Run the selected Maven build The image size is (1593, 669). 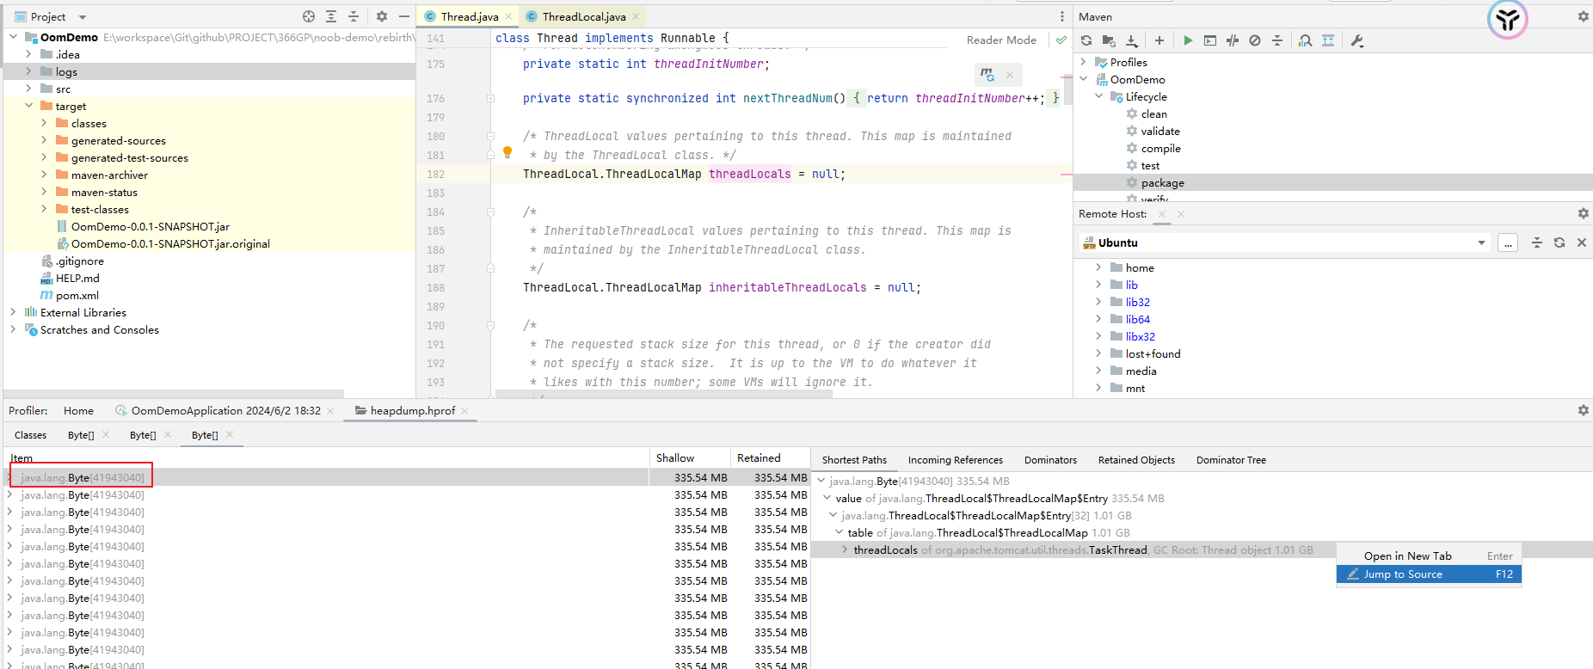[x=1188, y=40]
